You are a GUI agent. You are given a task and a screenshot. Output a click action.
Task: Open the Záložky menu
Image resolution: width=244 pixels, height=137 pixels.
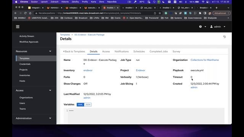75,2
